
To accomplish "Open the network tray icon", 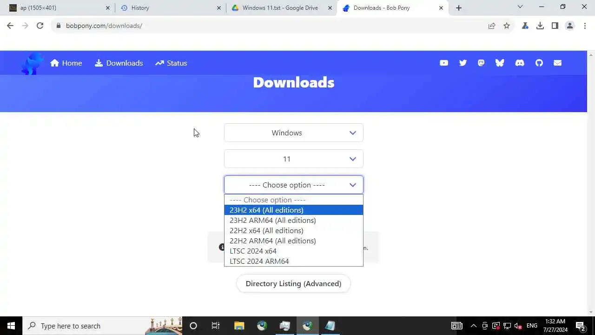I will (507, 326).
